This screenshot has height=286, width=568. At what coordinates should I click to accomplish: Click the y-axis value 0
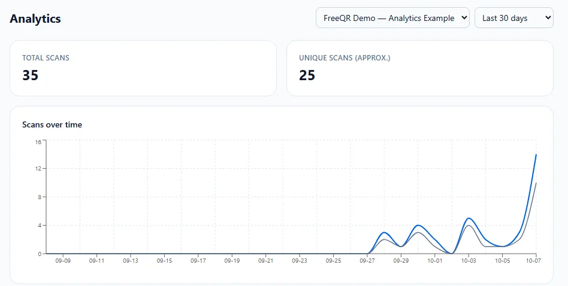(40, 254)
